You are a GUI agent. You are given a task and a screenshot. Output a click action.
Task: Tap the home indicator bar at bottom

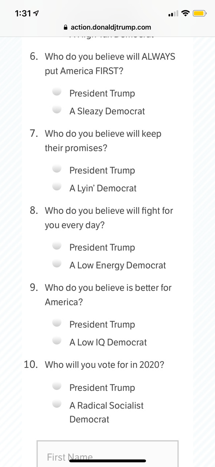click(x=107, y=461)
